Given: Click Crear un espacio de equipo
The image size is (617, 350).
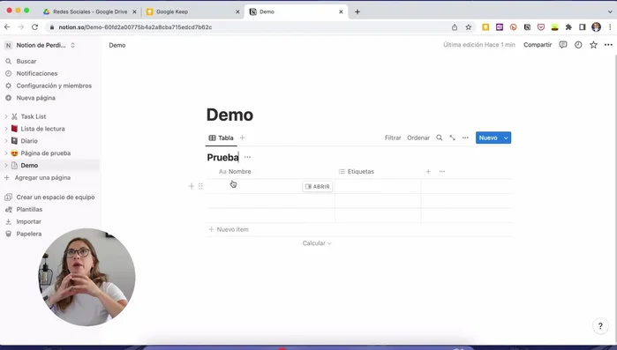Looking at the screenshot, I should coord(56,197).
